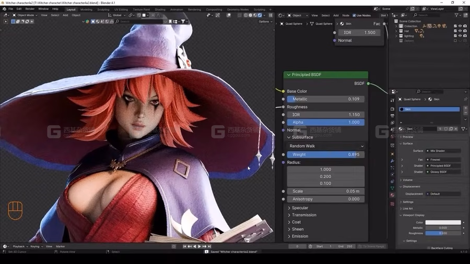
Task: Toggle lighting collection exclude checkbox
Action: (455, 36)
